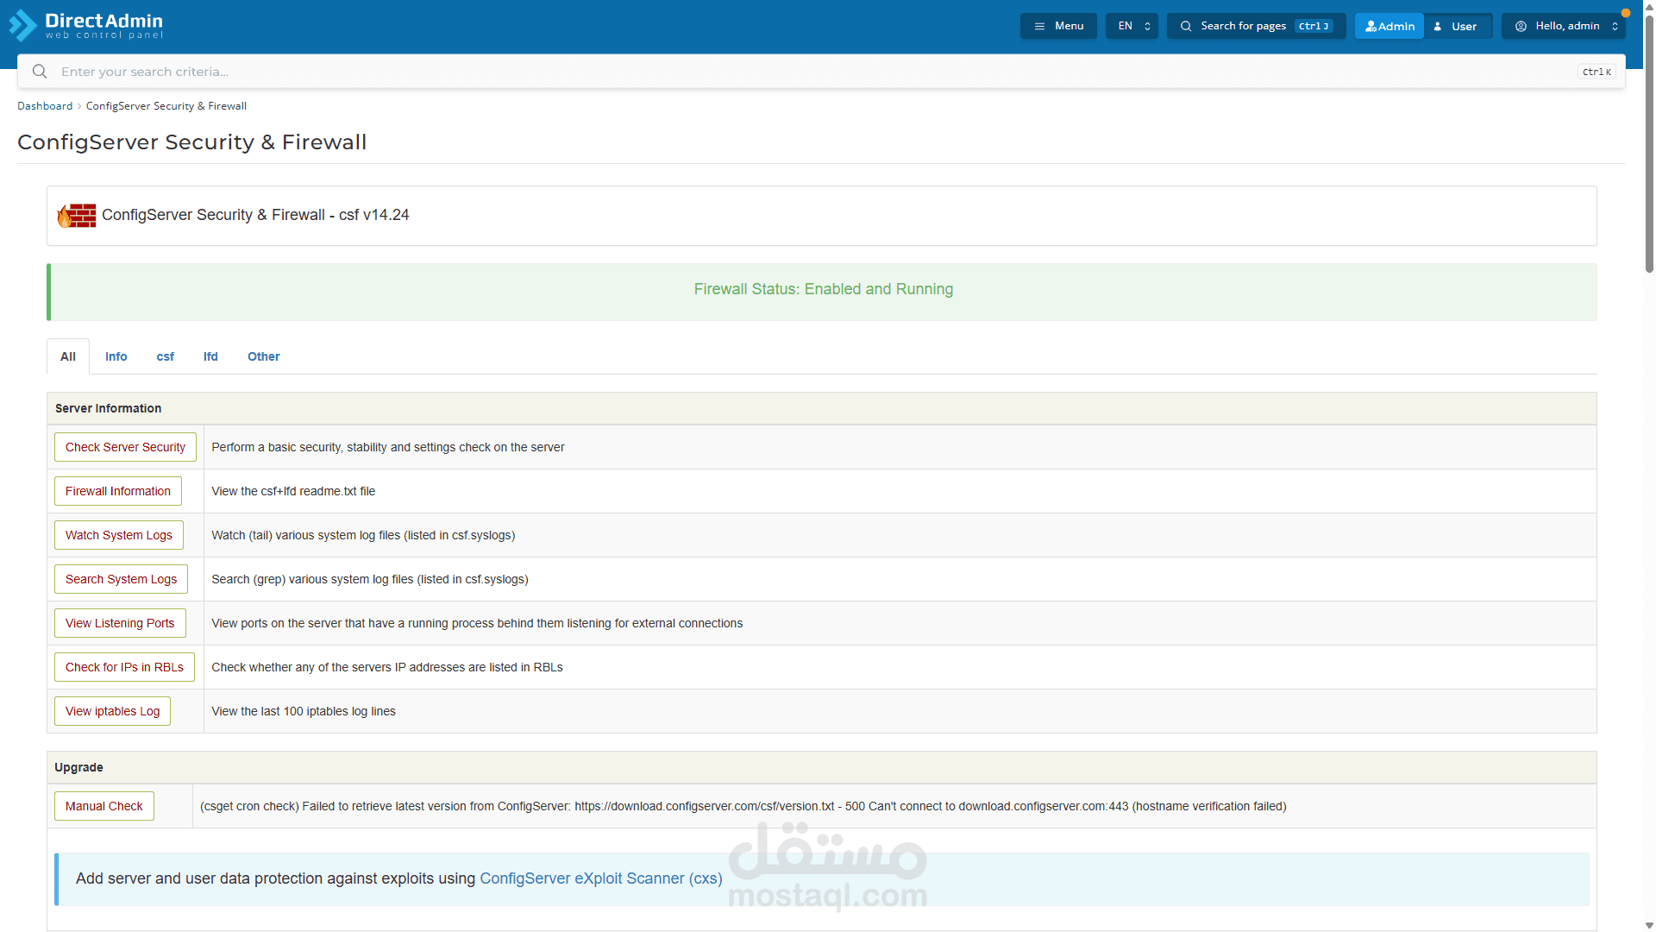1656x932 pixels.
Task: Switch to Admin access level
Action: pyautogui.click(x=1389, y=26)
